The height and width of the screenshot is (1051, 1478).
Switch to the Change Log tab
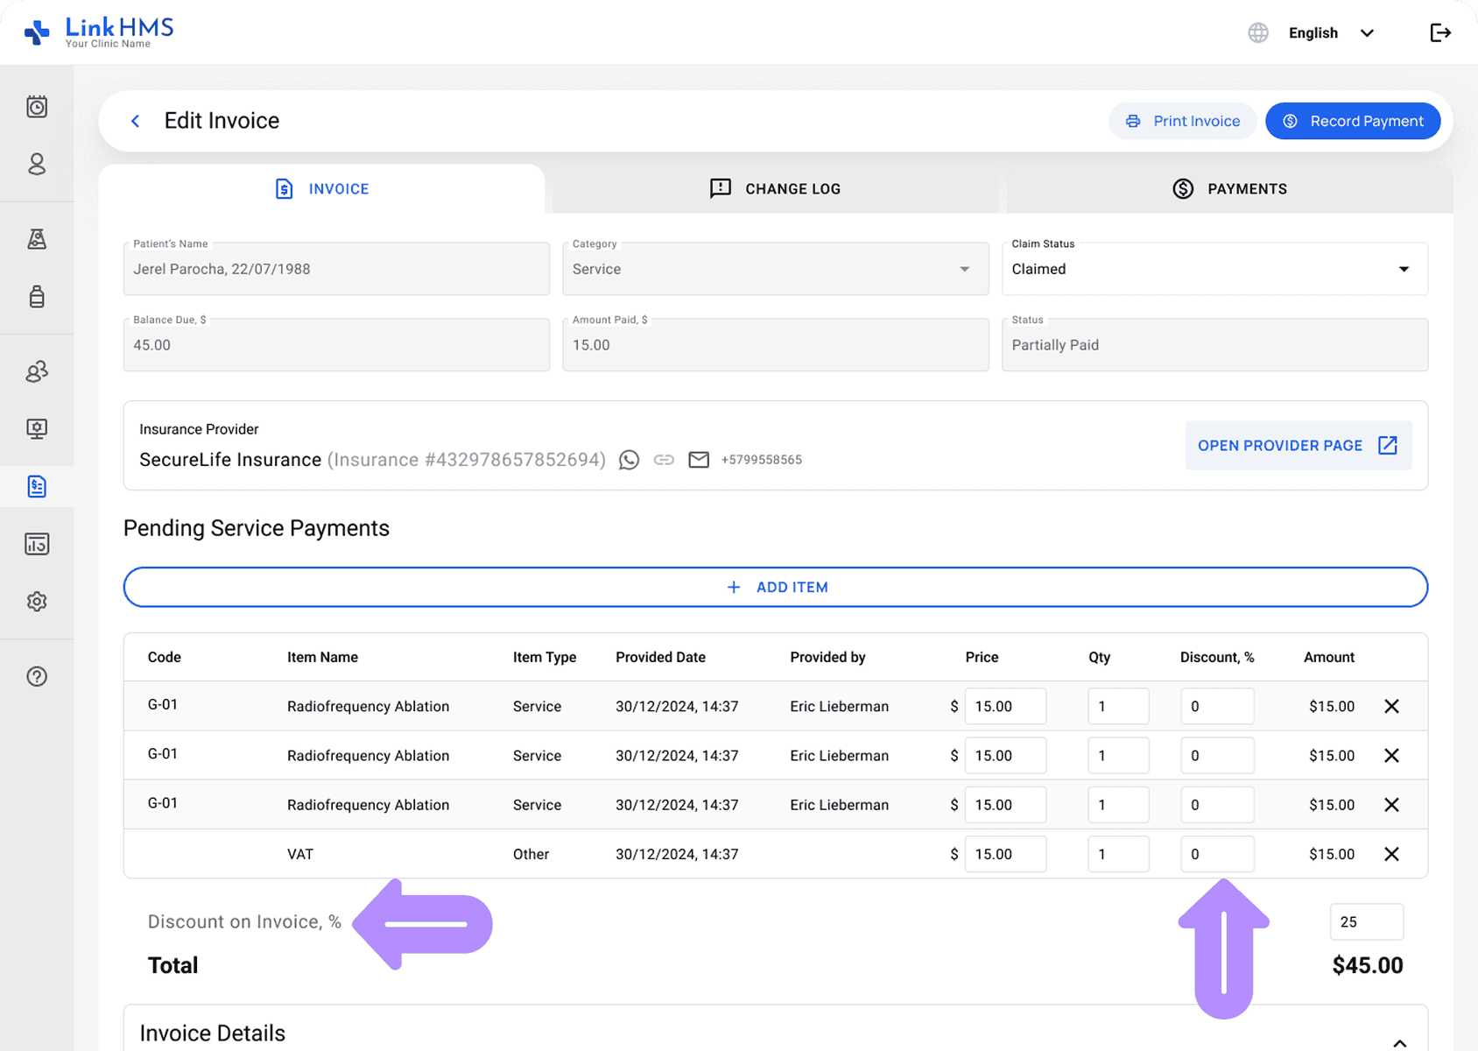(775, 188)
